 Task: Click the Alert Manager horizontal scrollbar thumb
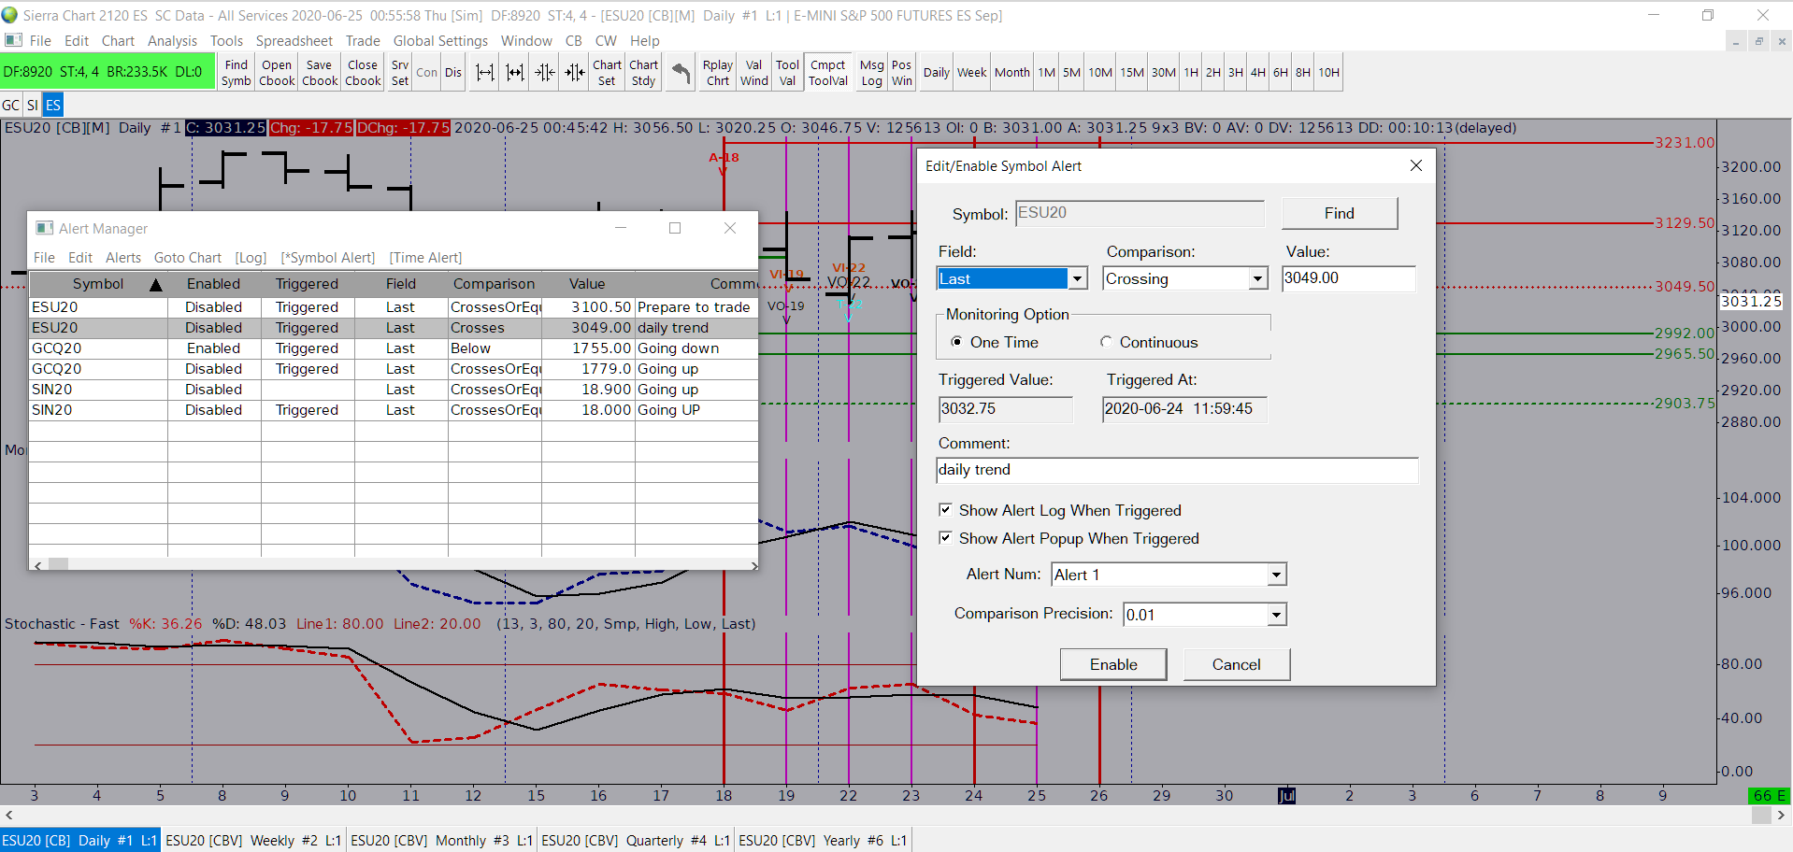pos(58,564)
